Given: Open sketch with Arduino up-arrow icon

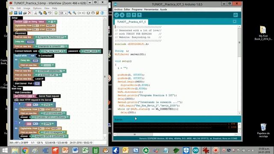Looking at the screenshot, I should [134, 15].
